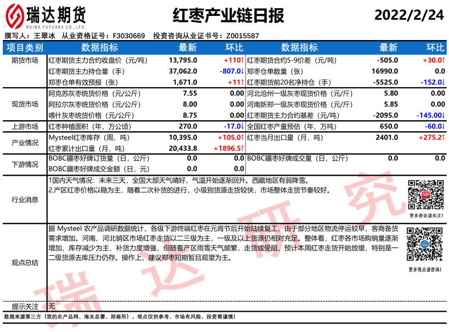Click the Ruida Futures logo

(46, 15)
